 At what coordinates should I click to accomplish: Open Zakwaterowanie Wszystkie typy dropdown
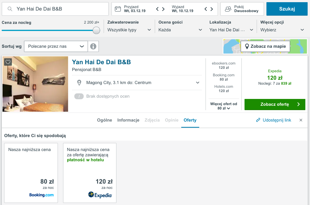pyautogui.click(x=129, y=30)
